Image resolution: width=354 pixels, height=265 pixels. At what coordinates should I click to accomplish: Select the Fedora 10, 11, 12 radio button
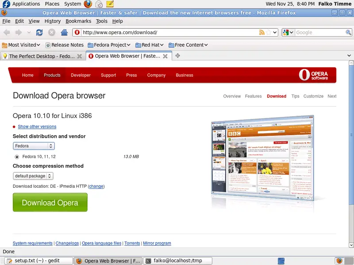[17, 157]
